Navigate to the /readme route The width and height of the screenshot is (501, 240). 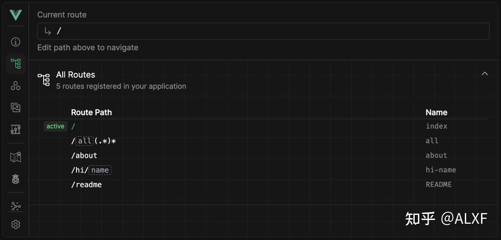click(x=86, y=185)
